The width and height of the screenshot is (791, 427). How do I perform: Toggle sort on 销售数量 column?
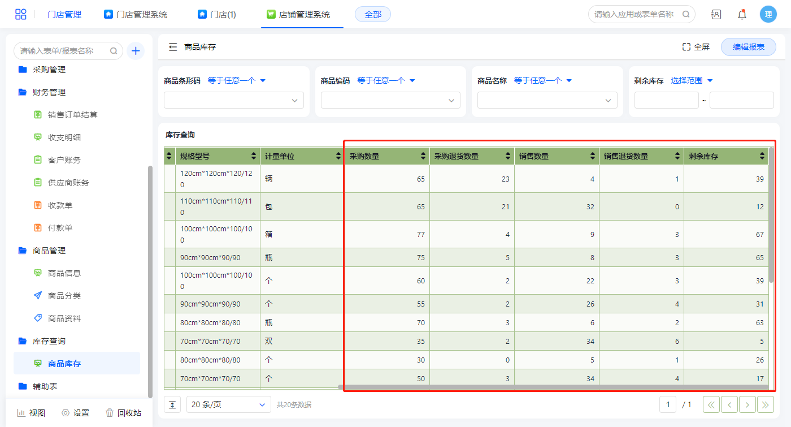click(593, 156)
